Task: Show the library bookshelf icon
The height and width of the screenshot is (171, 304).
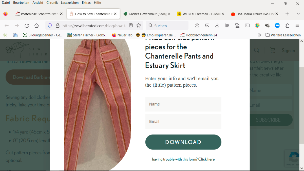Action: 227,26
